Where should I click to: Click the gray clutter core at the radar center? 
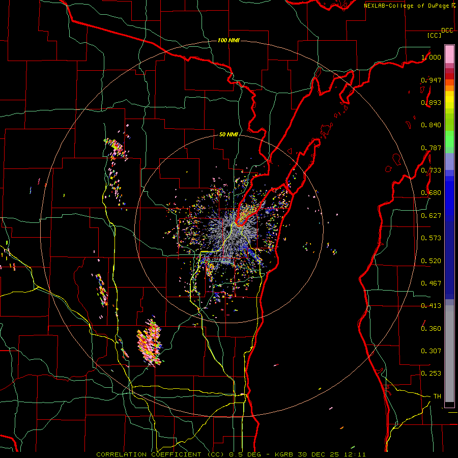coord(231,234)
